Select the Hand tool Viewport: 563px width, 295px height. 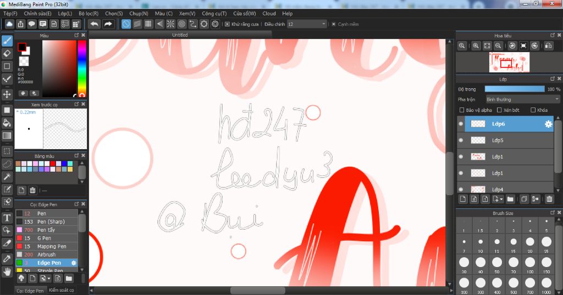point(7,272)
